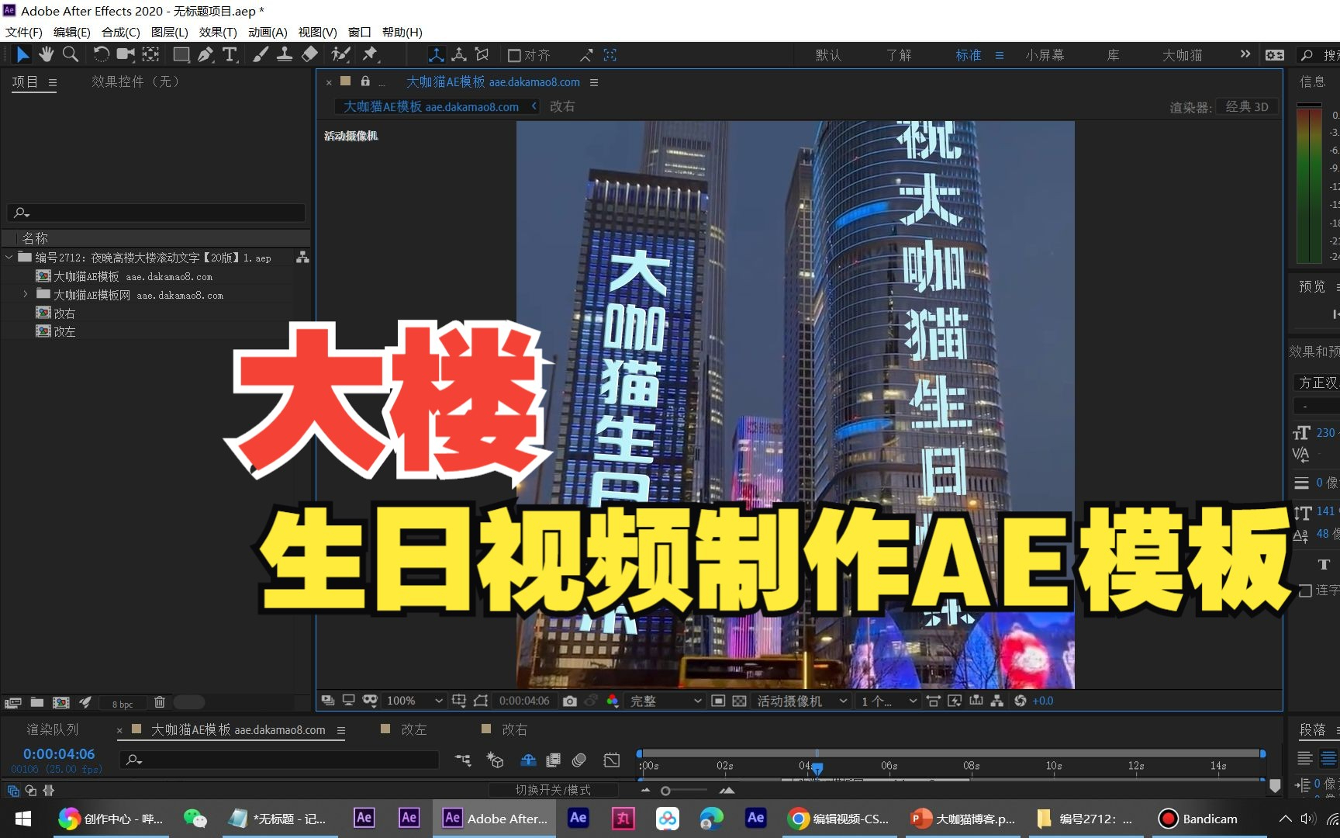Choose World Axis mode
The image size is (1340, 838).
point(459,55)
